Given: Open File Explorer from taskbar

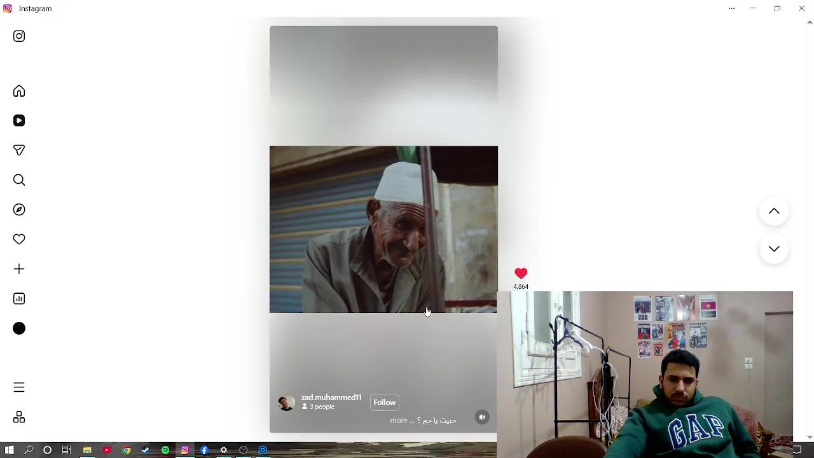Looking at the screenshot, I should point(87,450).
